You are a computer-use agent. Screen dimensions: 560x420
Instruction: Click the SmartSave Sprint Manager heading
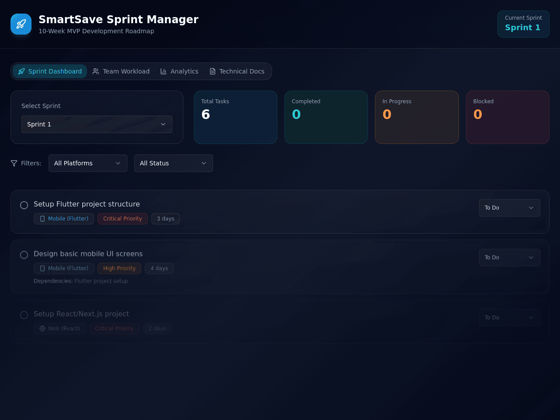pyautogui.click(x=119, y=20)
